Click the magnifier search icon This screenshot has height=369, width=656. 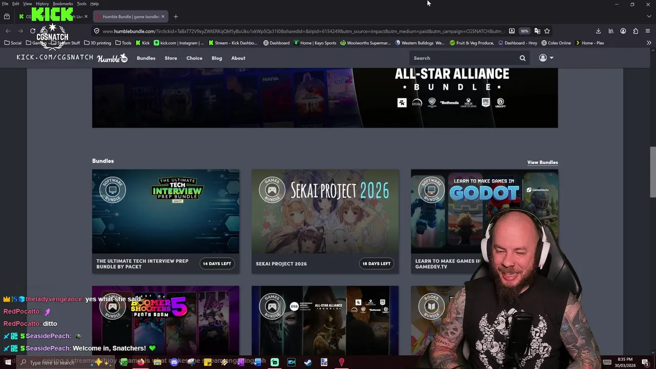(x=523, y=58)
